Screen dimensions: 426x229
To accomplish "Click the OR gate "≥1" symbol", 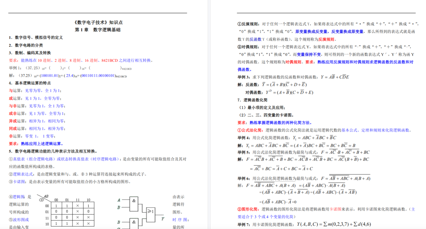I will (x=150, y=211).
